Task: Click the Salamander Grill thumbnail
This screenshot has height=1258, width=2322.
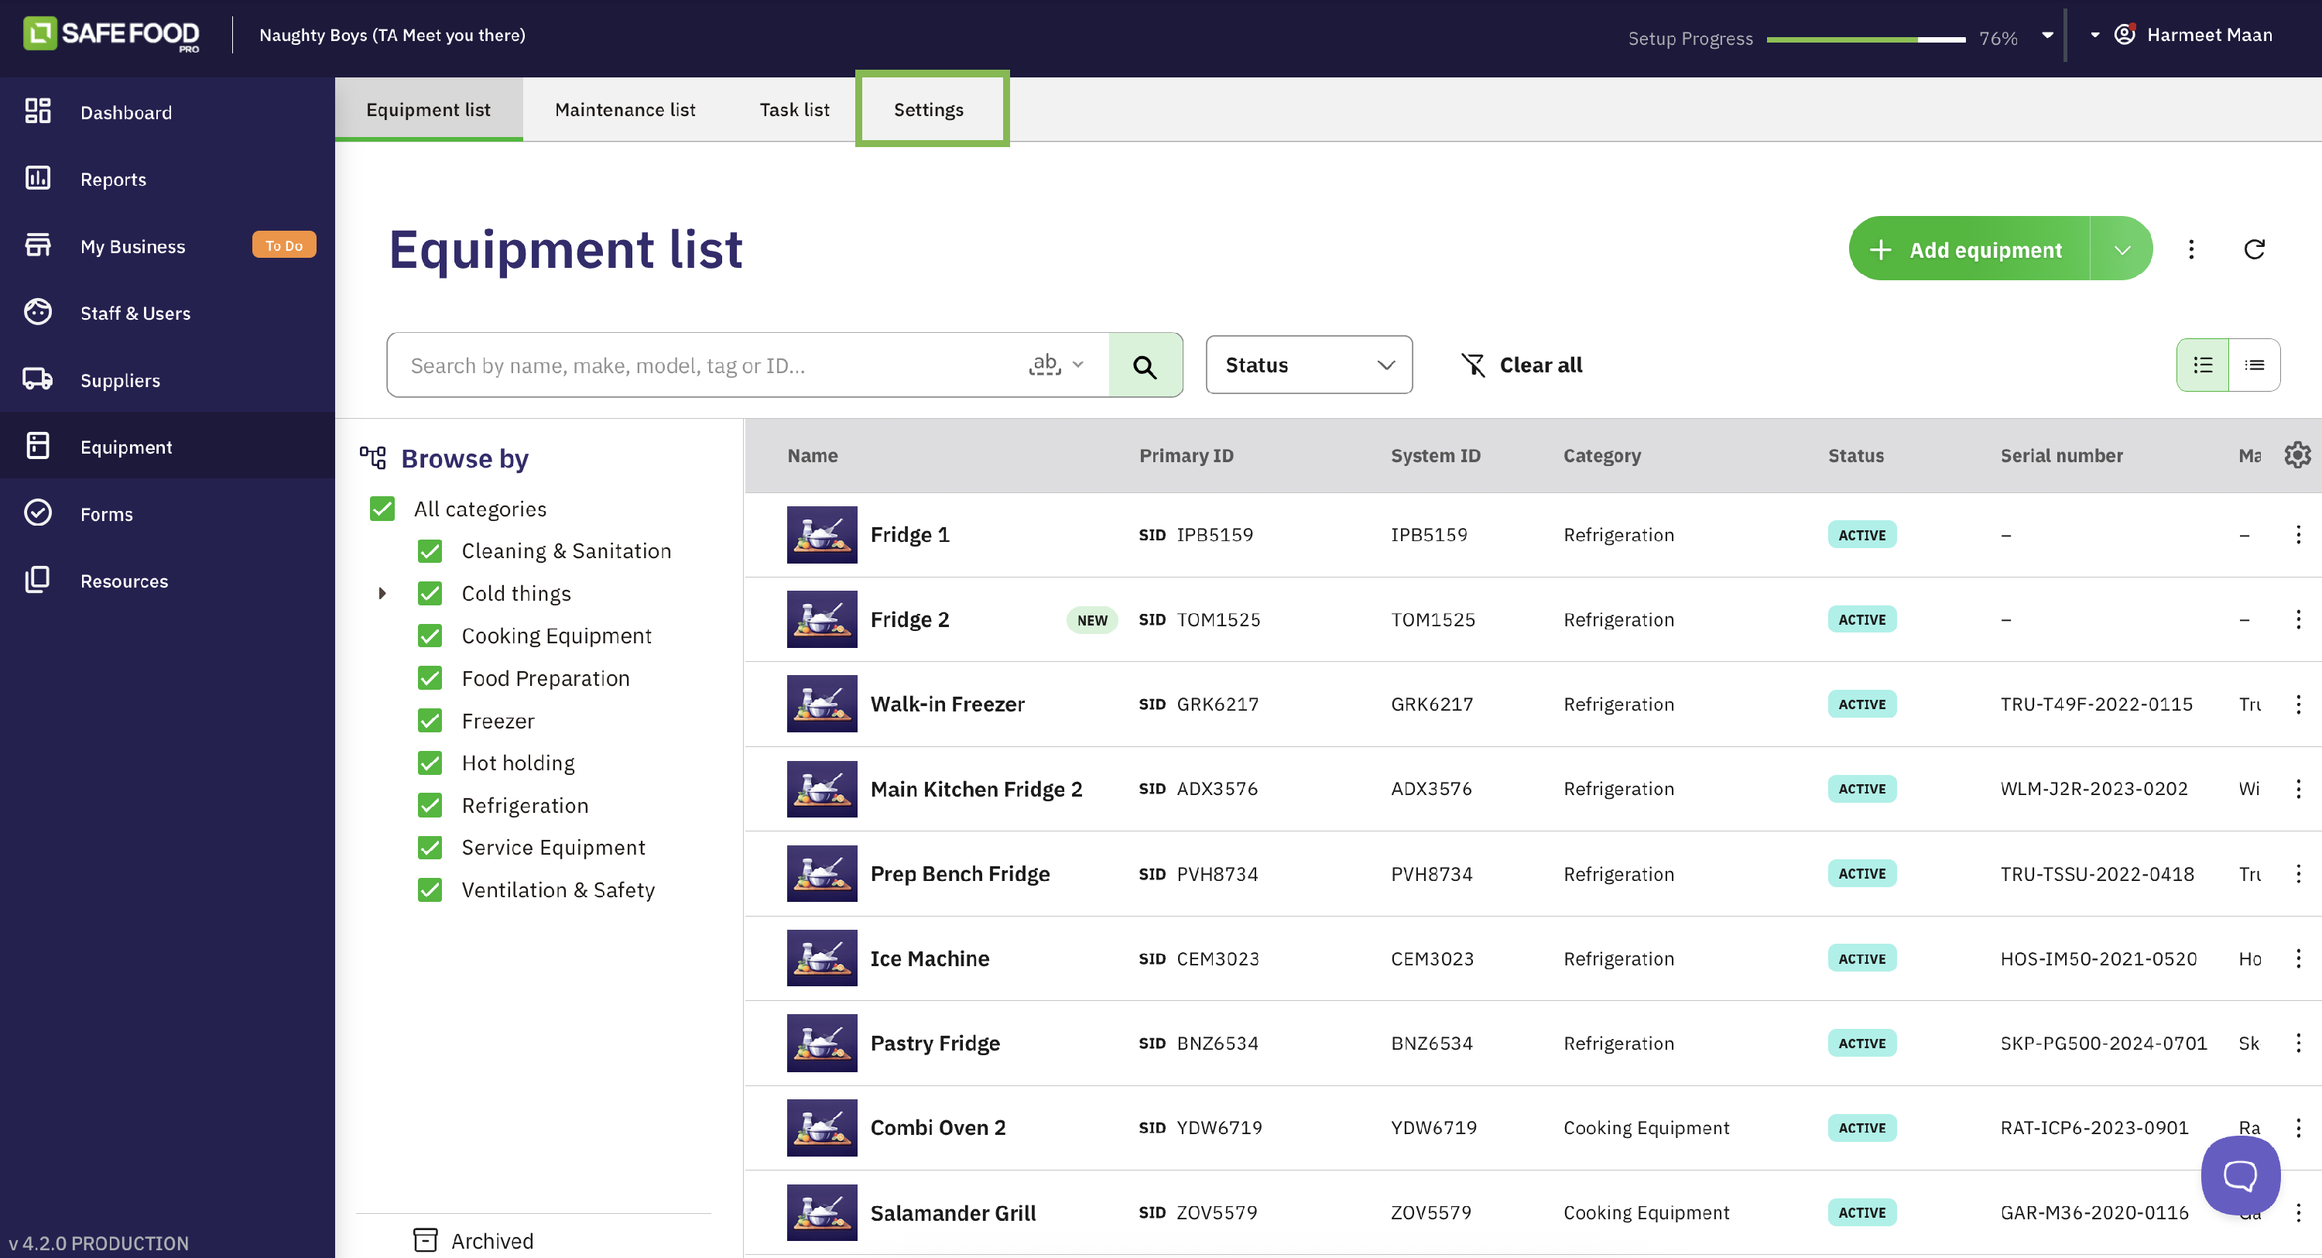Action: point(821,1213)
